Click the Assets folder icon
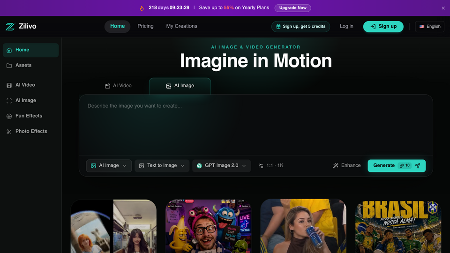The image size is (450, 253). tap(9, 66)
